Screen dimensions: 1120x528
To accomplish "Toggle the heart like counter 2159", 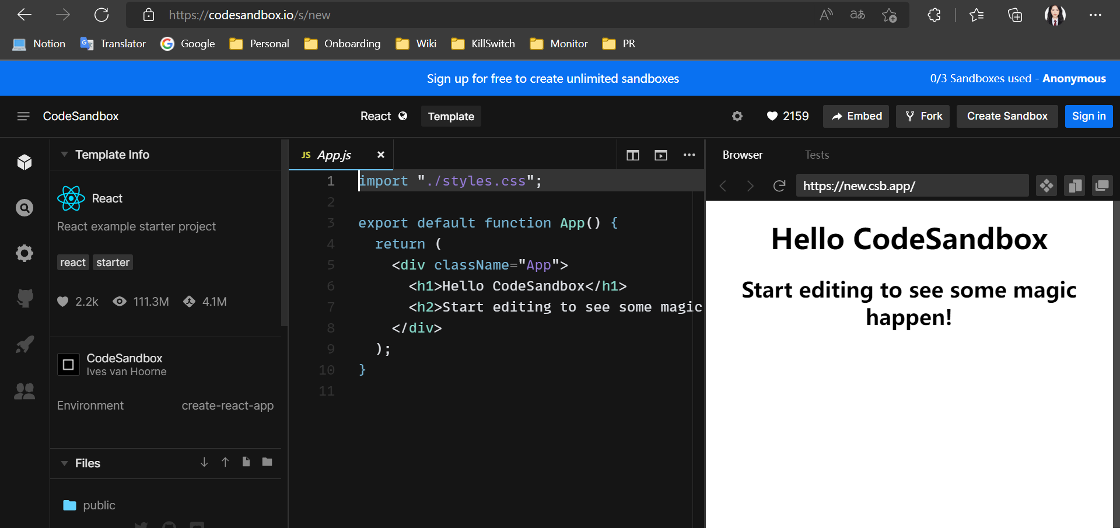I will pos(787,116).
